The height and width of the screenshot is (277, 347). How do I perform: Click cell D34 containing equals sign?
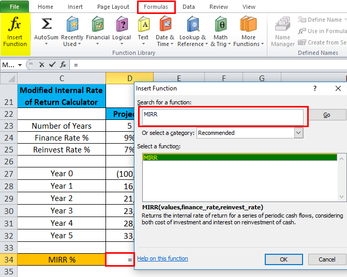[x=120, y=259]
